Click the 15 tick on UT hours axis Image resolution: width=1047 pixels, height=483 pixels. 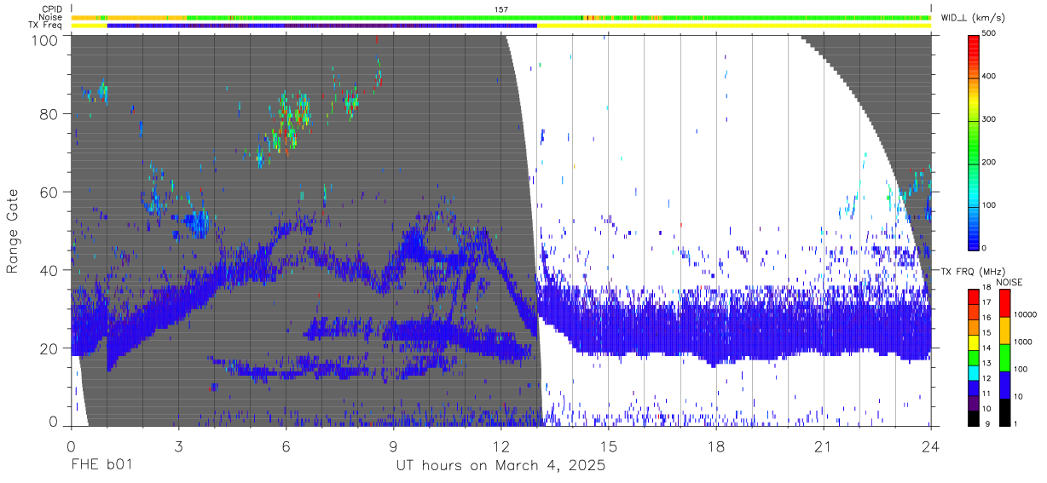click(x=609, y=446)
